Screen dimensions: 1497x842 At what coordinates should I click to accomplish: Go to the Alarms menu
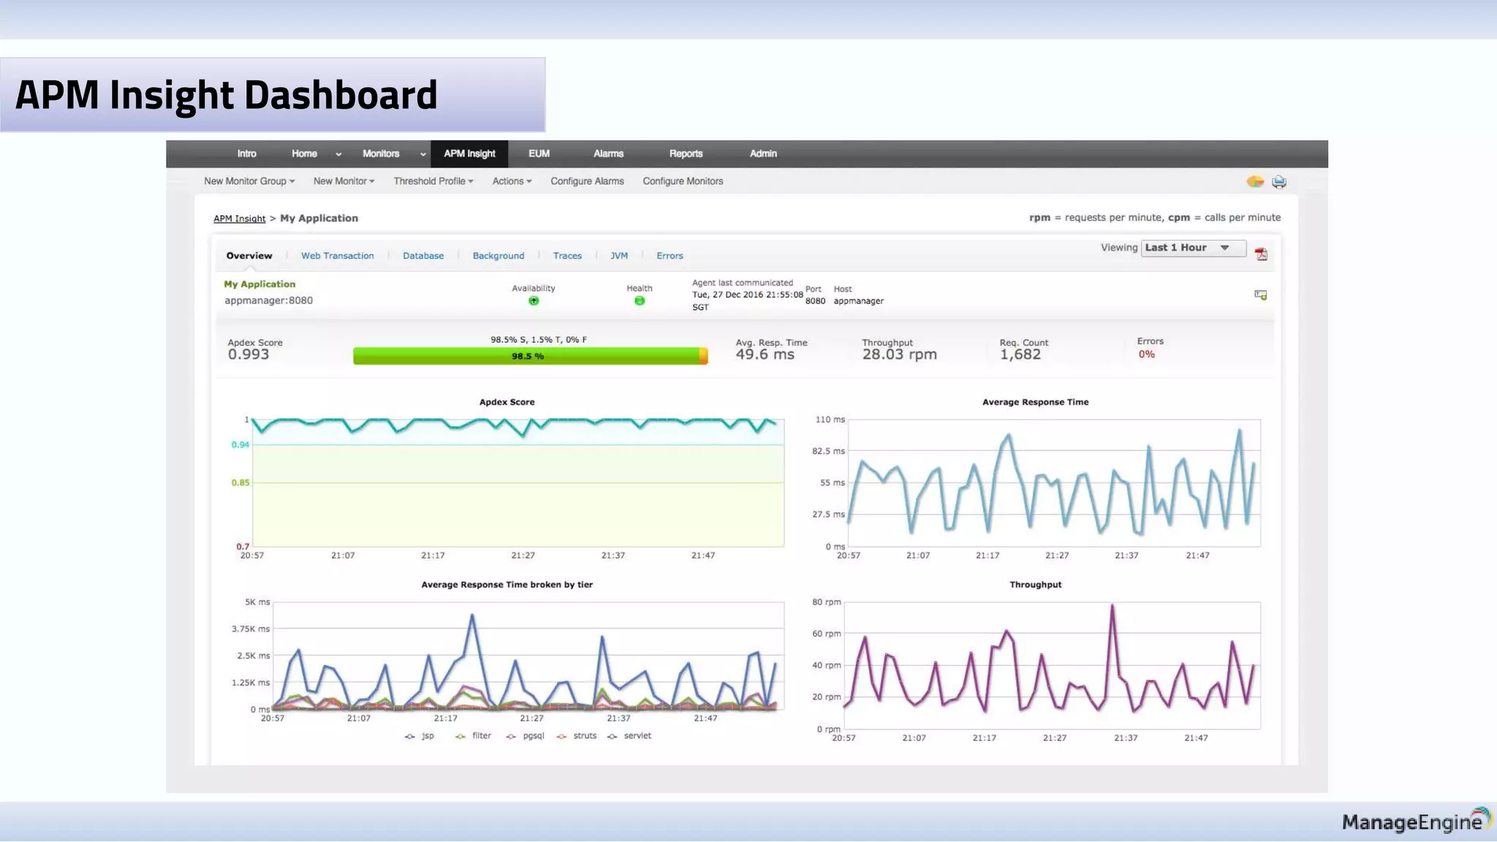coord(608,153)
